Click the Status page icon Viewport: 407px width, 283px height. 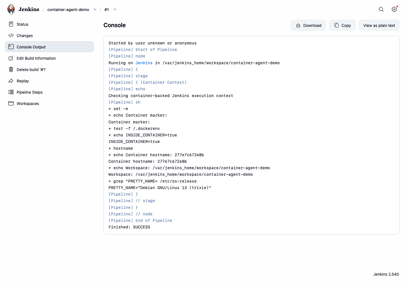[x=11, y=24]
